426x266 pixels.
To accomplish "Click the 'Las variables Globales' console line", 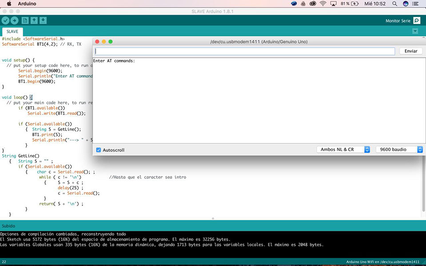I will point(162,245).
